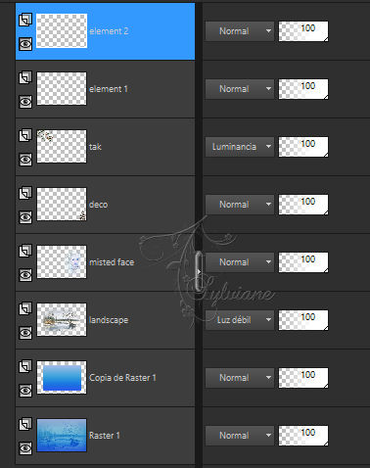Viewport: 370px width, 468px height.
Task: Hide the landscape layer
Action: [25, 333]
